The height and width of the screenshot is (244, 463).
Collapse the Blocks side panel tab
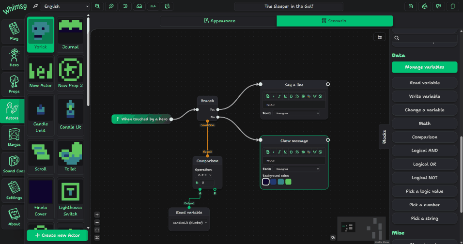384,137
